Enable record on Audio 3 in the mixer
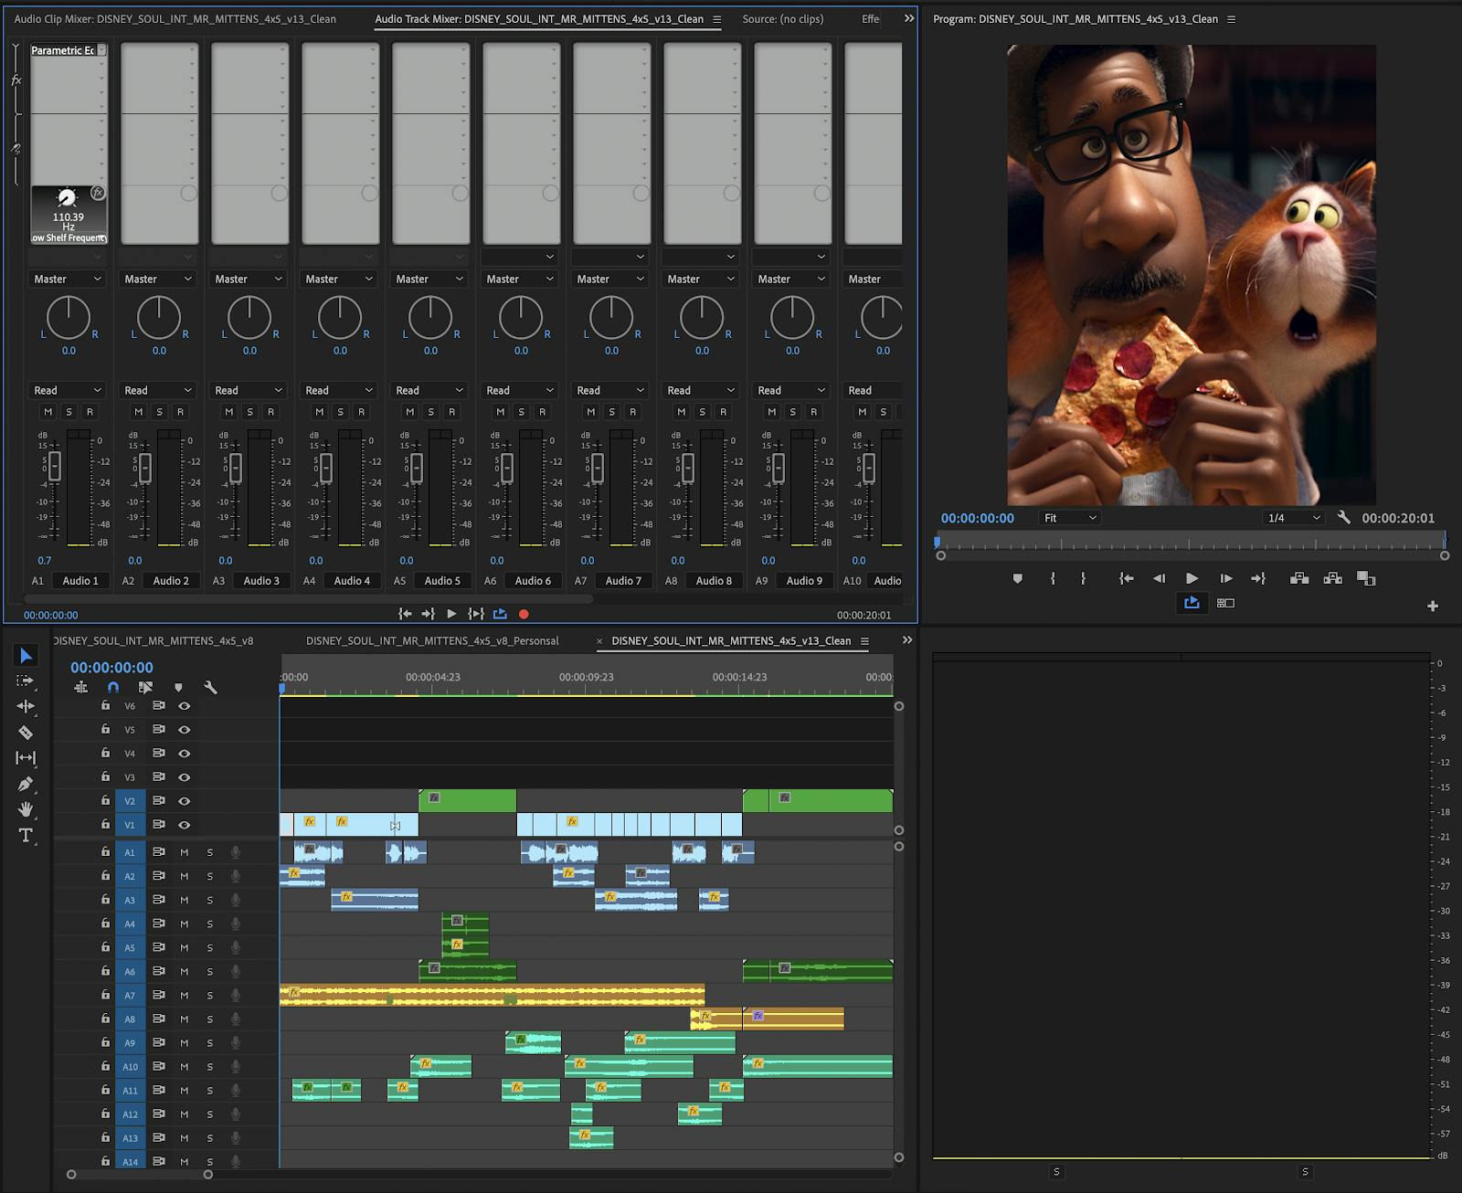This screenshot has width=1462, height=1193. (x=270, y=412)
